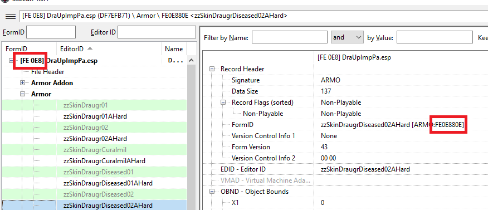488x210 pixels.
Task: Click the tree scrollbar up arrow
Action: pos(192,60)
